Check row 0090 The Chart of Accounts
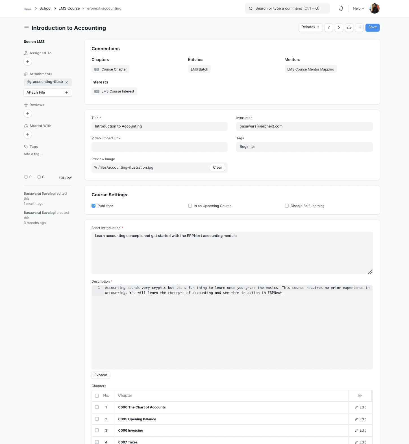 click(97, 407)
